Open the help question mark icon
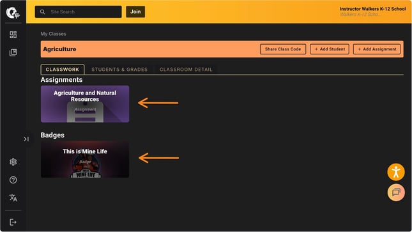 click(13, 180)
